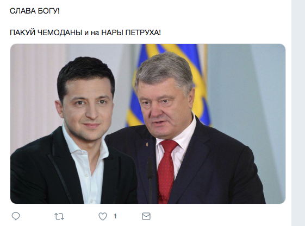305x226 pixels.
Task: Click the word ЧЕМОДАНЫ in tweet
Action: (x=59, y=33)
